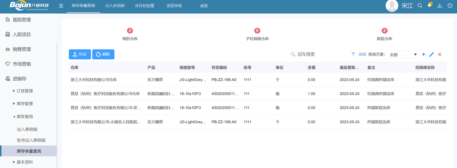The image size is (457, 168).
Task: Open the notification bell
Action: (x=429, y=5)
